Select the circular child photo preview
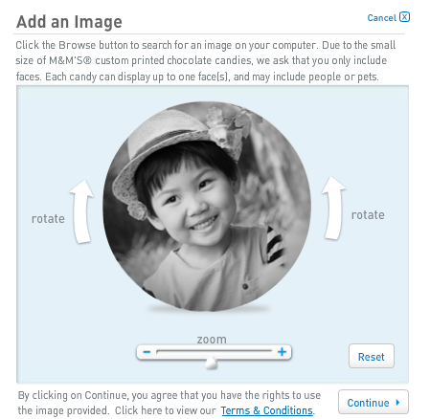This screenshot has width=430, height=419. tap(207, 207)
